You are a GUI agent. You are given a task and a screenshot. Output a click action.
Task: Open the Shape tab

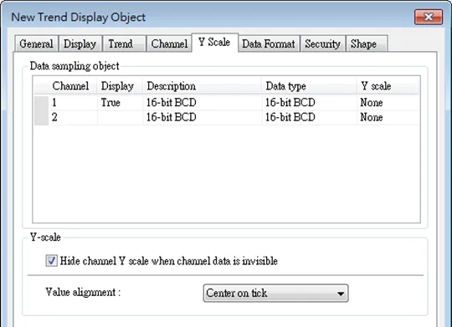coord(367,43)
